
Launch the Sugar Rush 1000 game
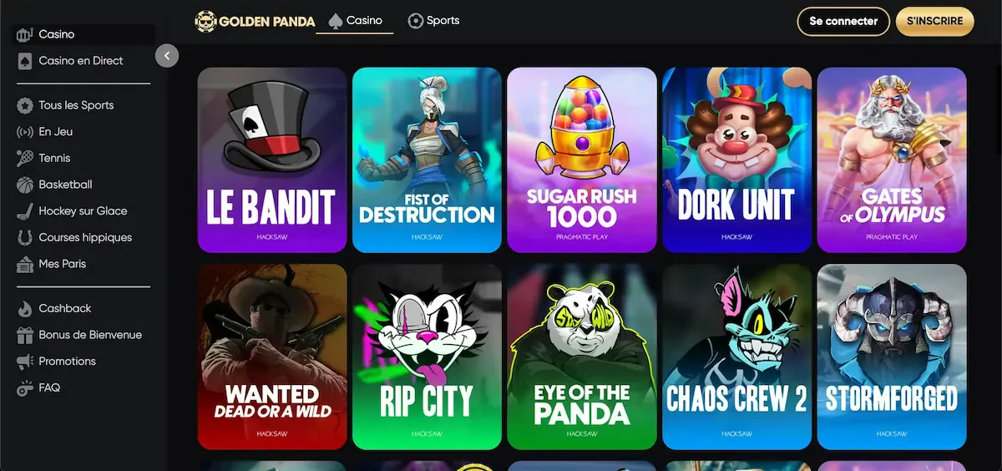[582, 160]
